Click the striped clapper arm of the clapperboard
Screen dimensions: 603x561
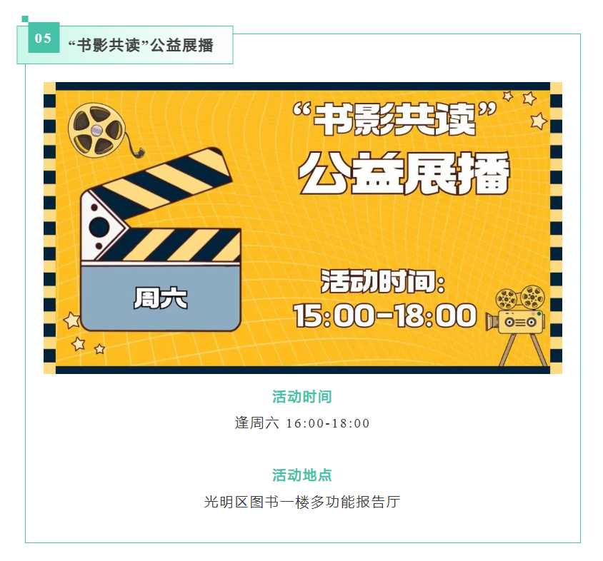click(161, 178)
